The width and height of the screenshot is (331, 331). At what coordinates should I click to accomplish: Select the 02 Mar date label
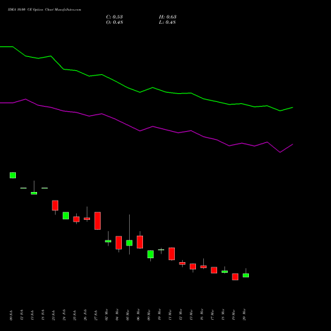click(107, 314)
